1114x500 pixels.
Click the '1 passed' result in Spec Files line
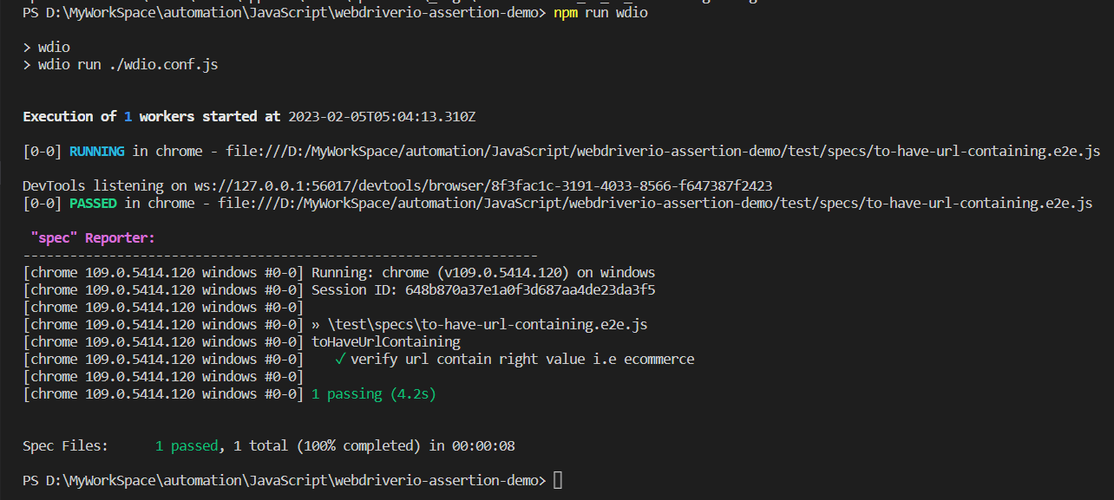[186, 445]
